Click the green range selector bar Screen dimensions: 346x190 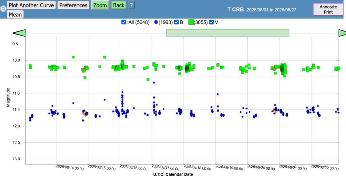(227, 33)
